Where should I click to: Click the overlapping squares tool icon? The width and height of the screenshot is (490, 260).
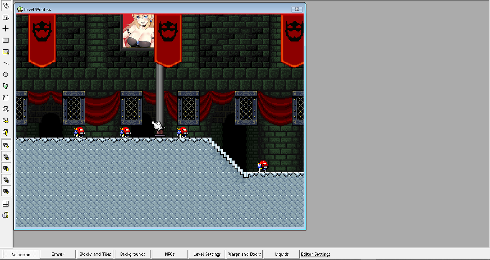[6, 98]
